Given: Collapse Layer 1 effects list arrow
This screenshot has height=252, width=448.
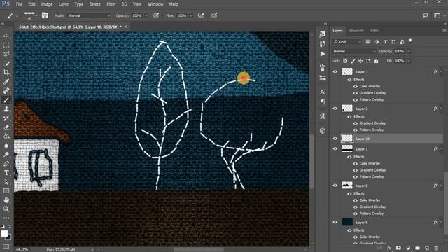Looking at the screenshot, I should coord(442,148).
